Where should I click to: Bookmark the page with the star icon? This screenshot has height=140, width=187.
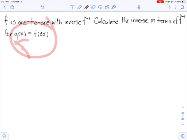(4, 136)
